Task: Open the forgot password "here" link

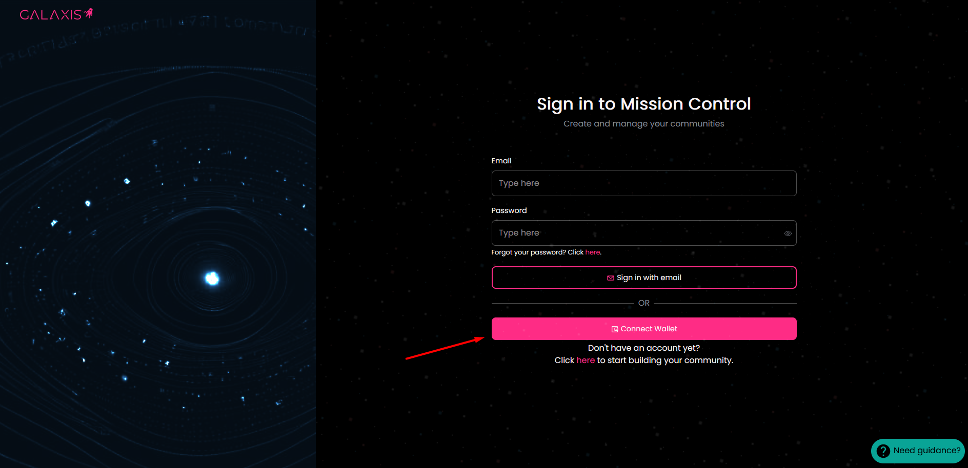Action: pyautogui.click(x=592, y=252)
